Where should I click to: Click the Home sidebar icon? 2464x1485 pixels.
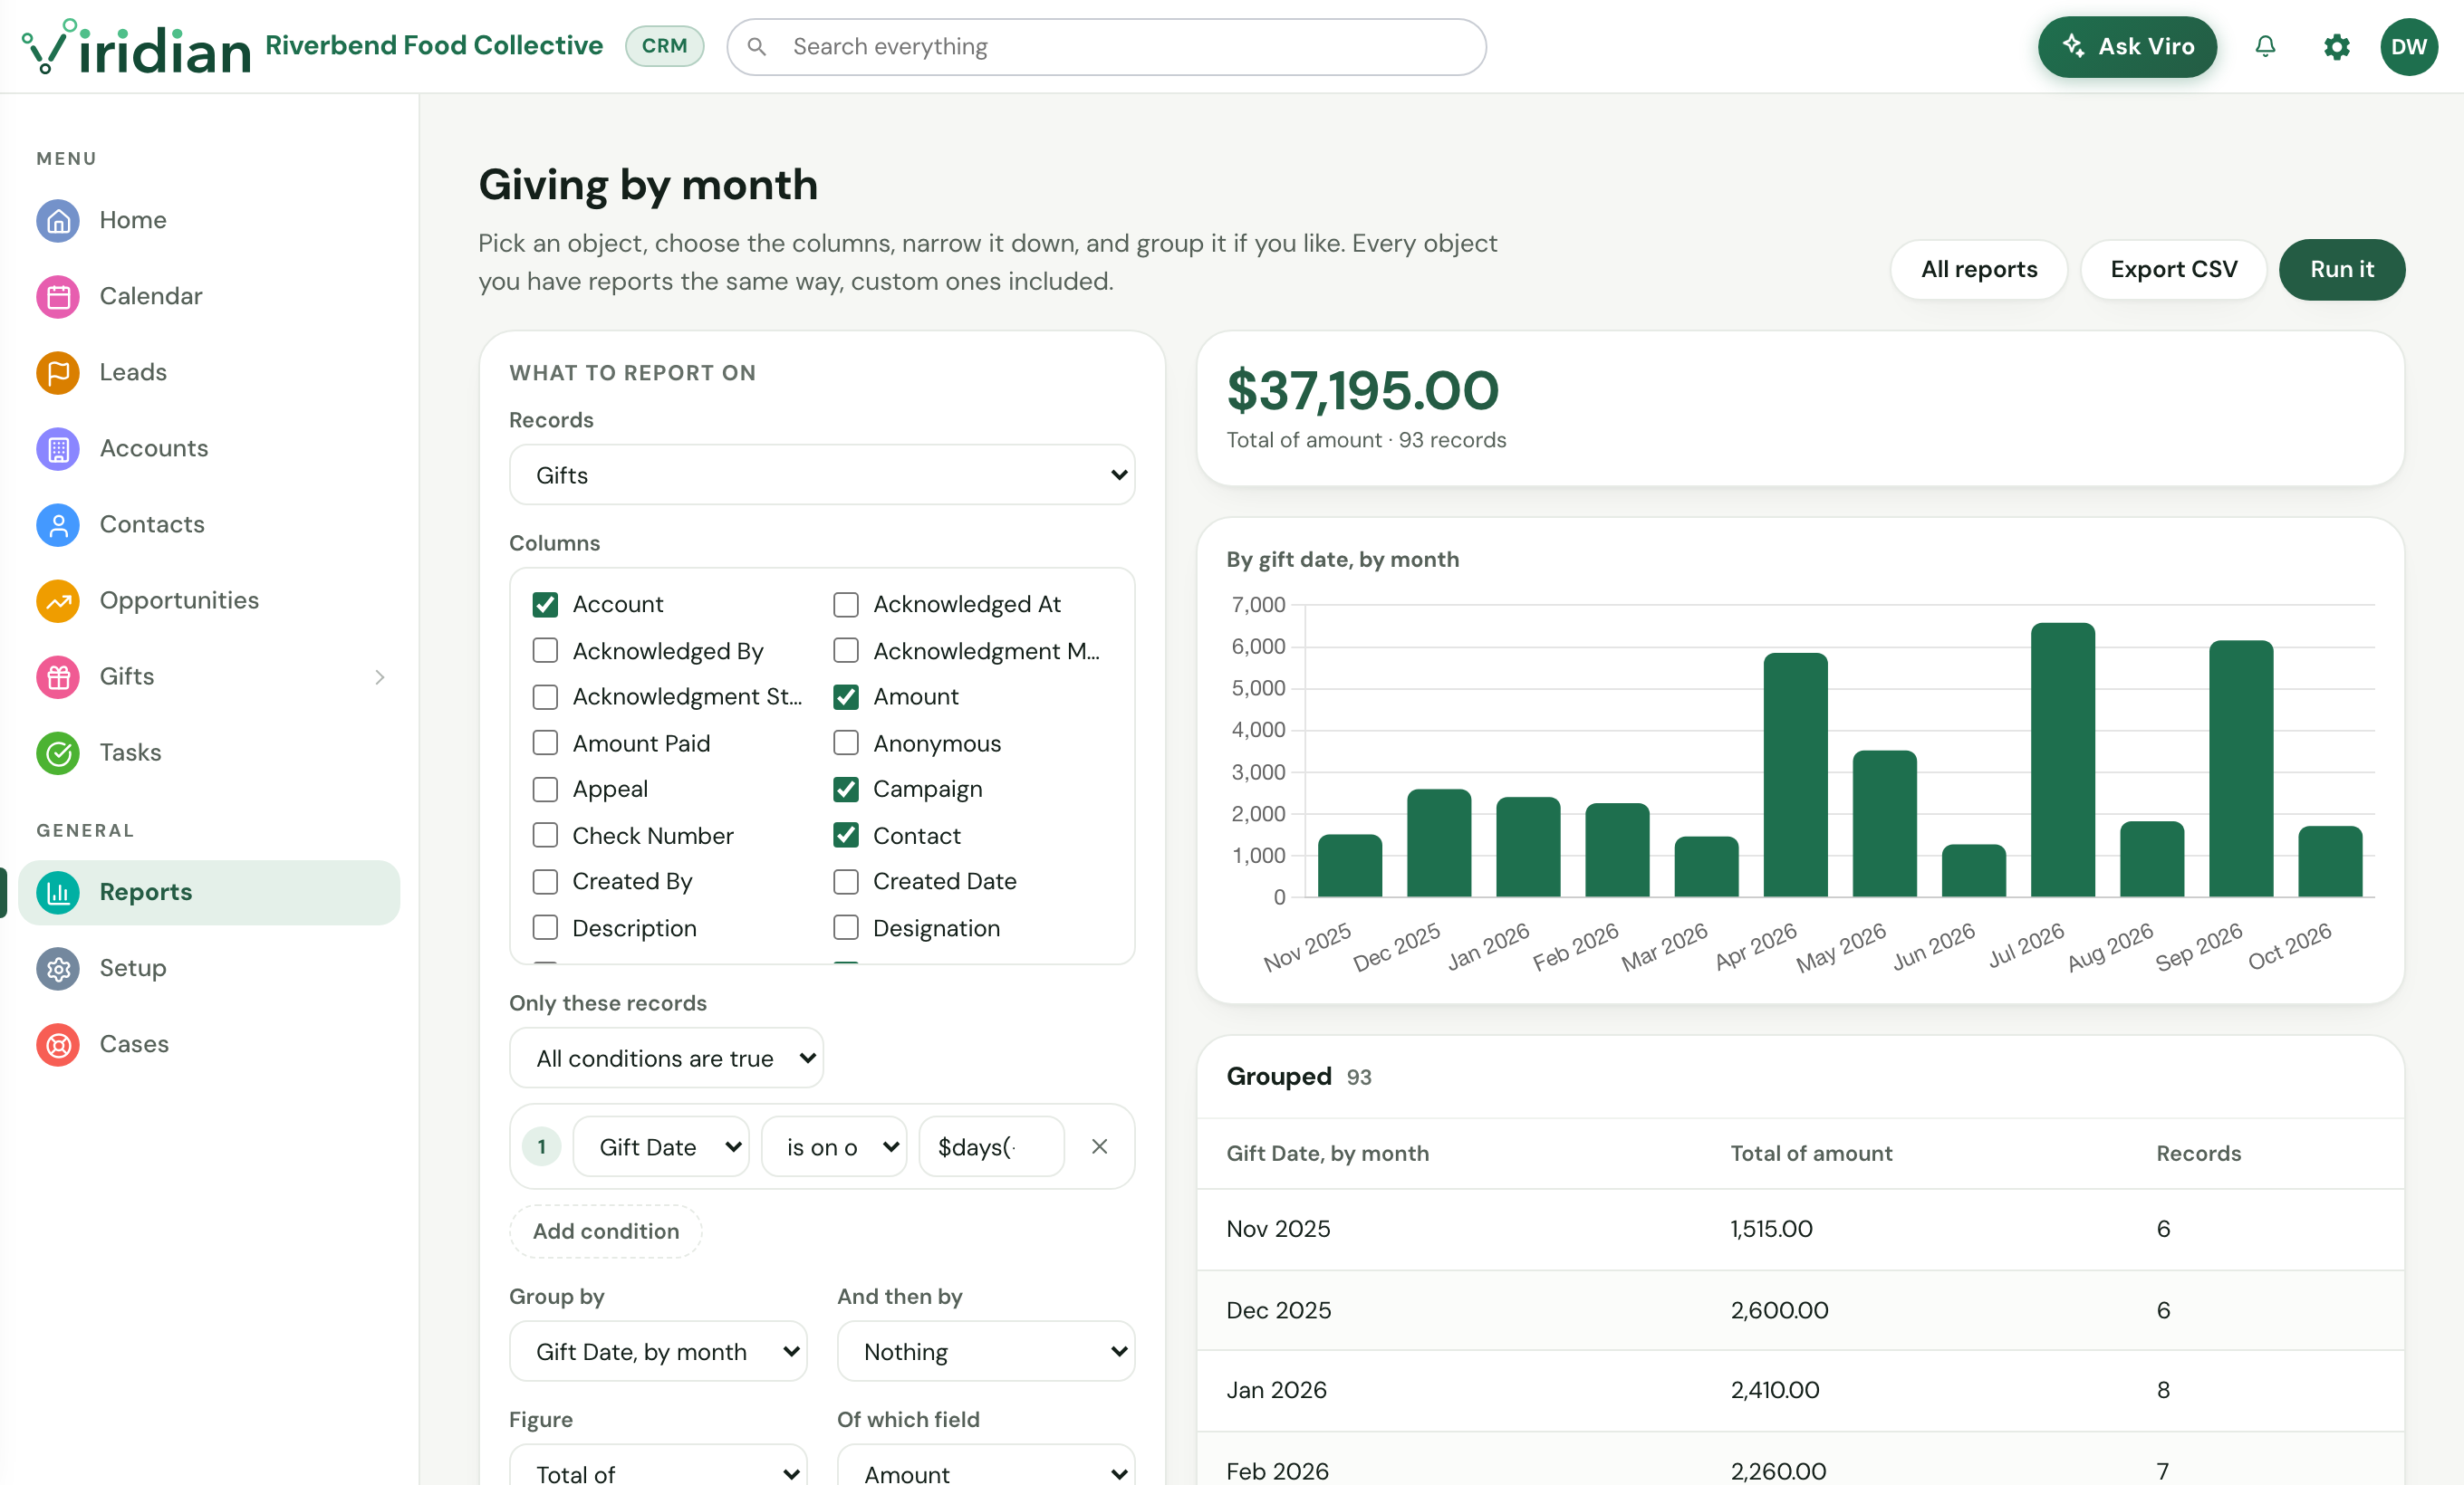58,220
